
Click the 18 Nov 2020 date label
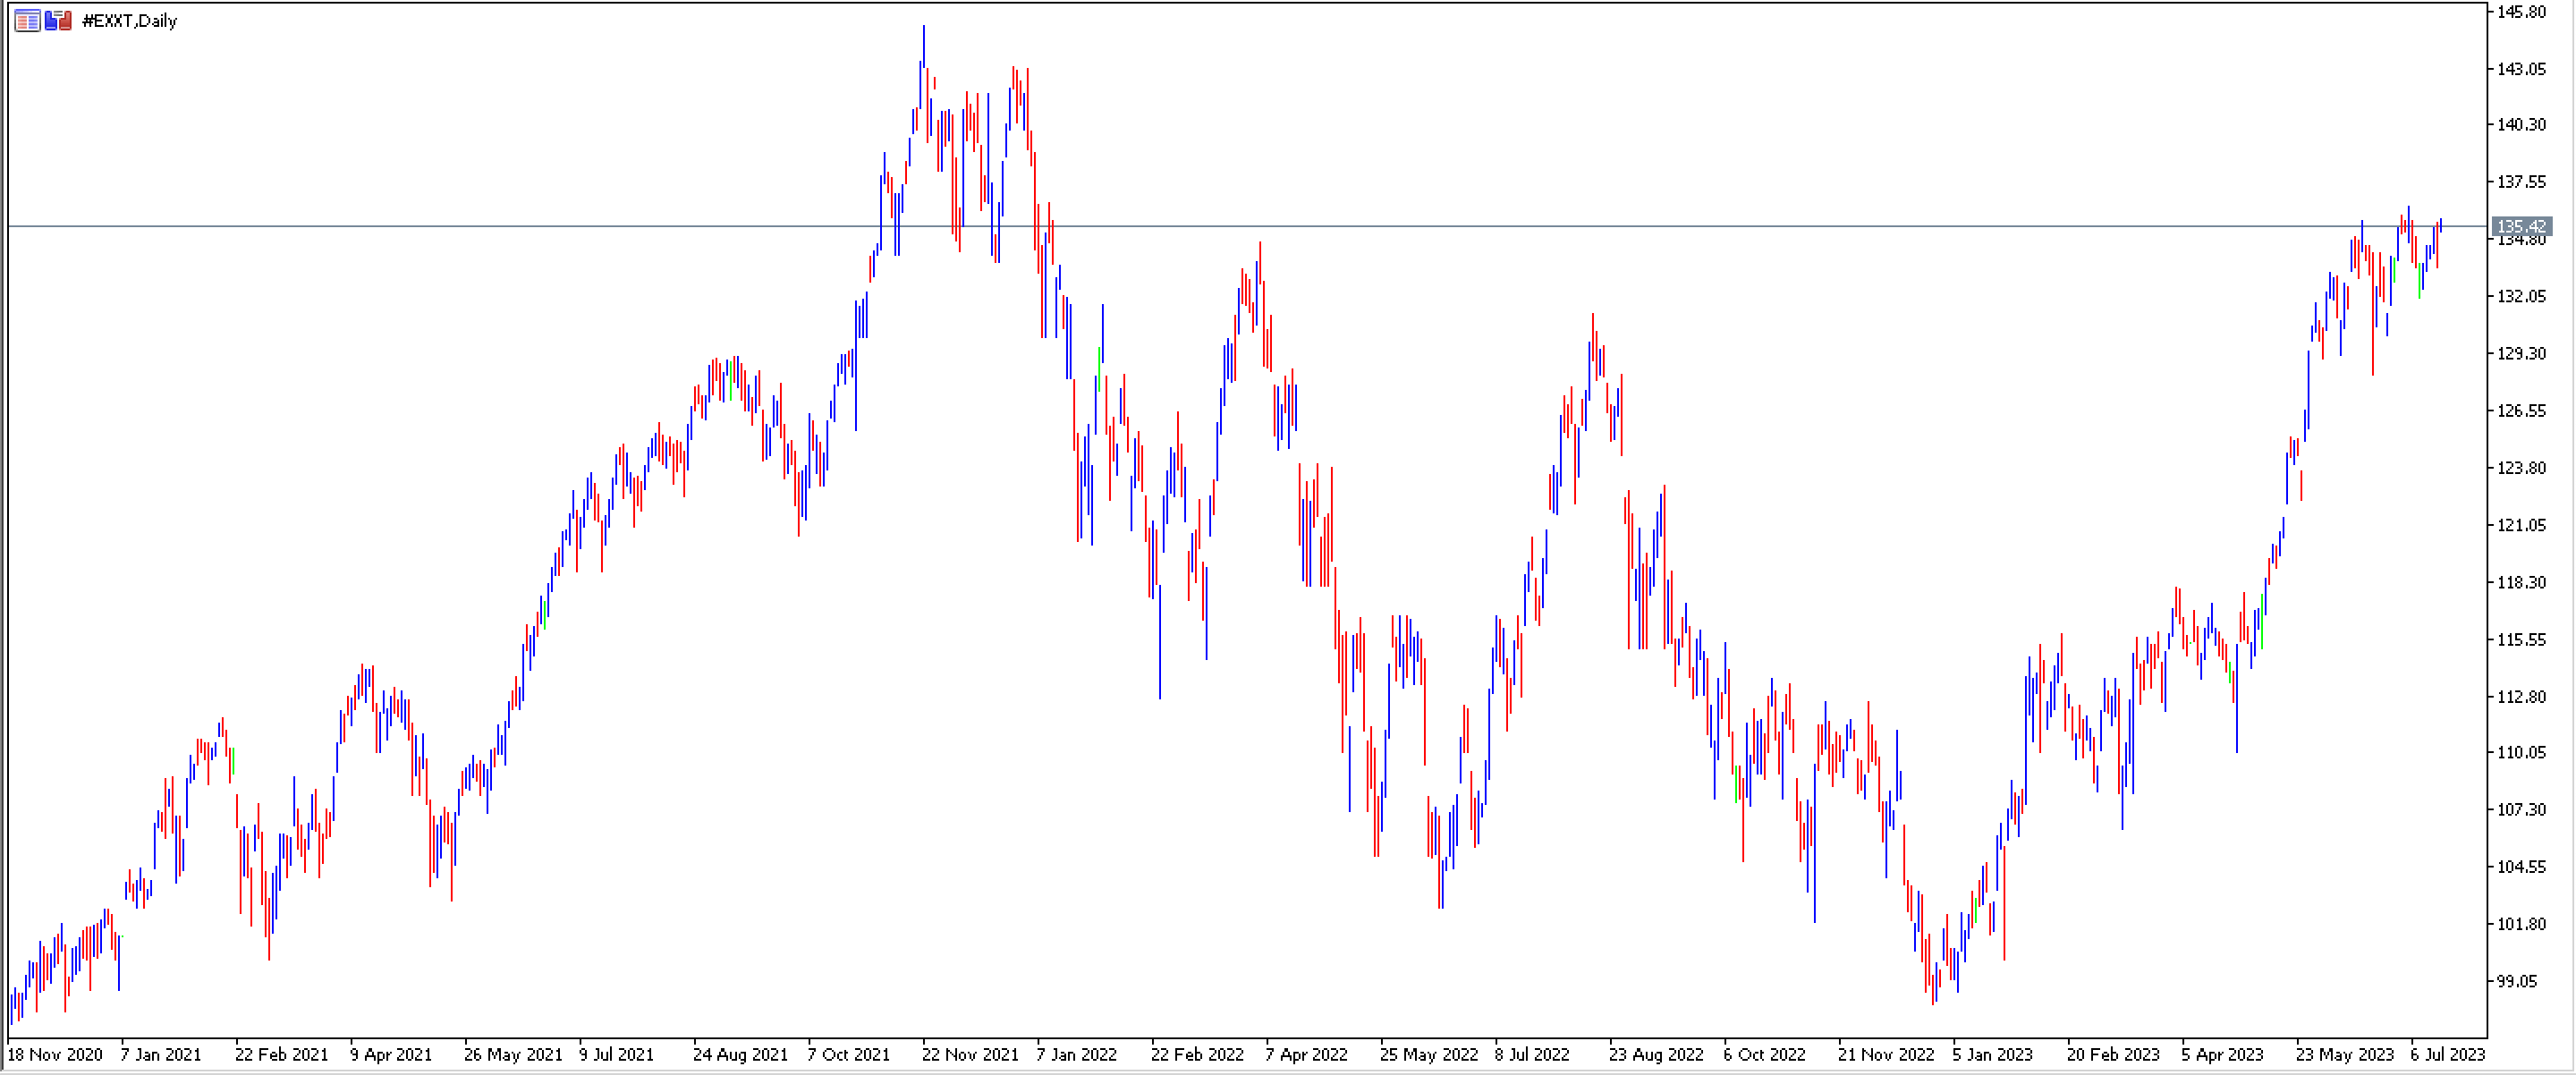tap(55, 1055)
